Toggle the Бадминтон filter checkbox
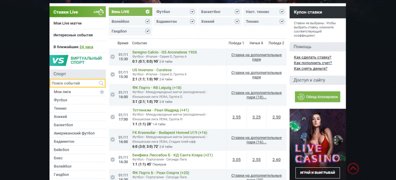Image resolution: width=396 pixels, height=180 pixels. coord(193,22)
